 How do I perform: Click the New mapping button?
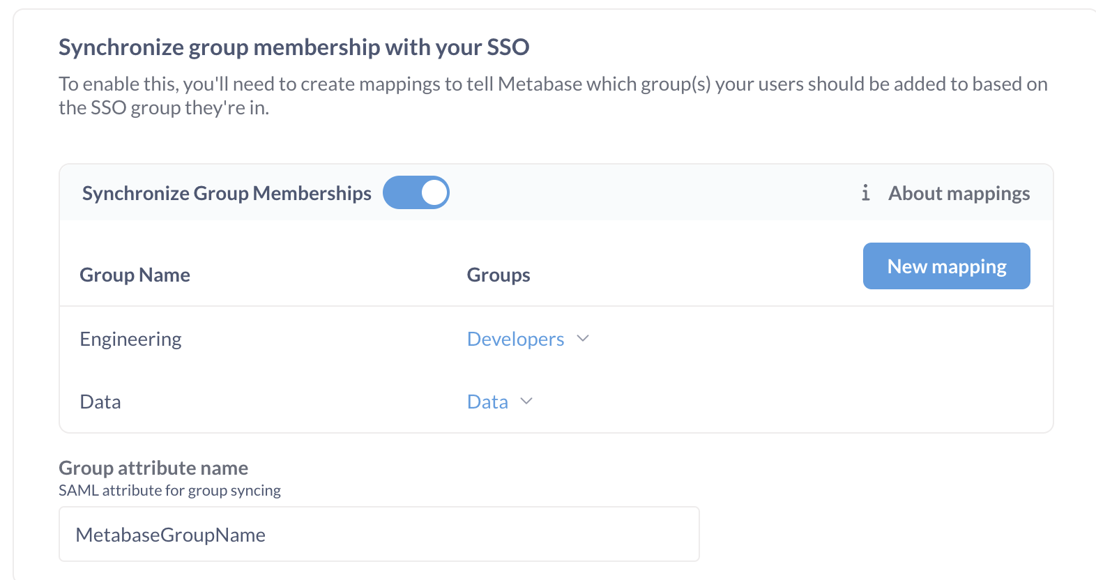pos(946,266)
